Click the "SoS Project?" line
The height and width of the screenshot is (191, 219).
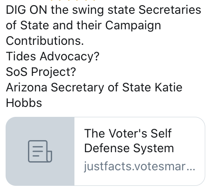[41, 72]
